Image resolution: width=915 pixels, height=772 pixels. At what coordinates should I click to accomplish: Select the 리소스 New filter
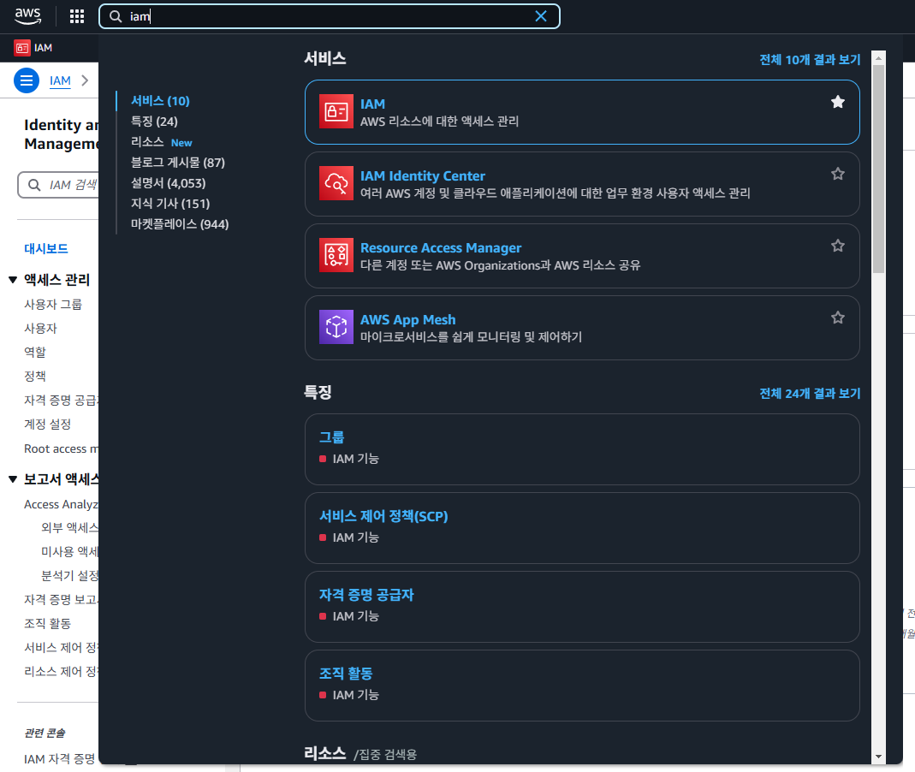pyautogui.click(x=161, y=142)
